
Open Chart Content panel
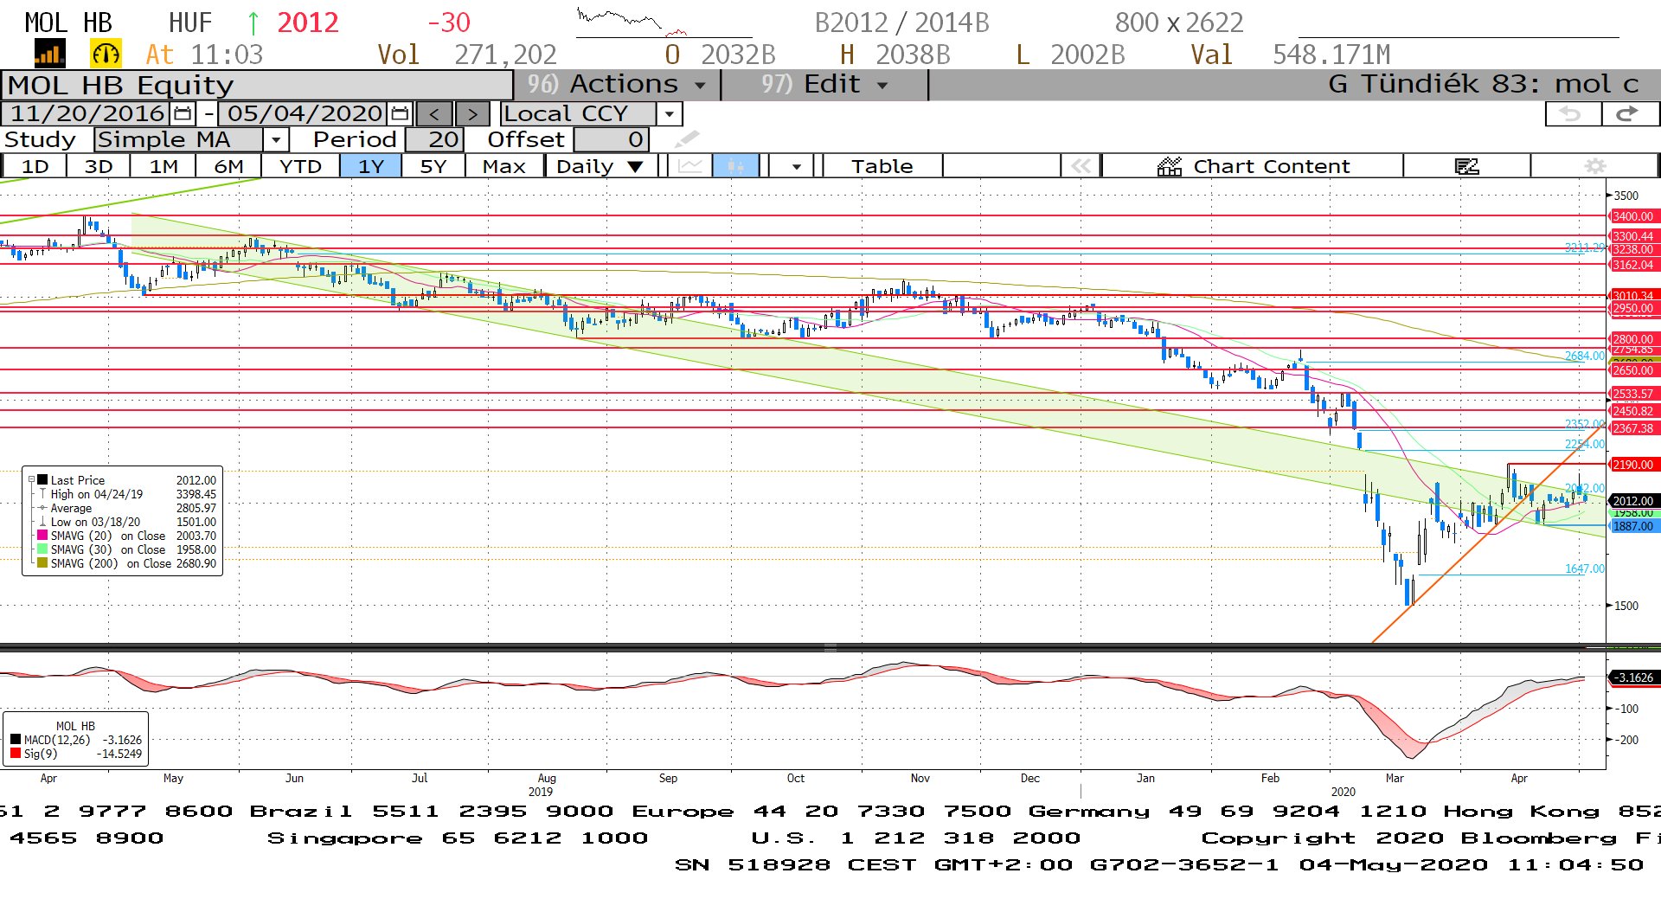click(1253, 165)
